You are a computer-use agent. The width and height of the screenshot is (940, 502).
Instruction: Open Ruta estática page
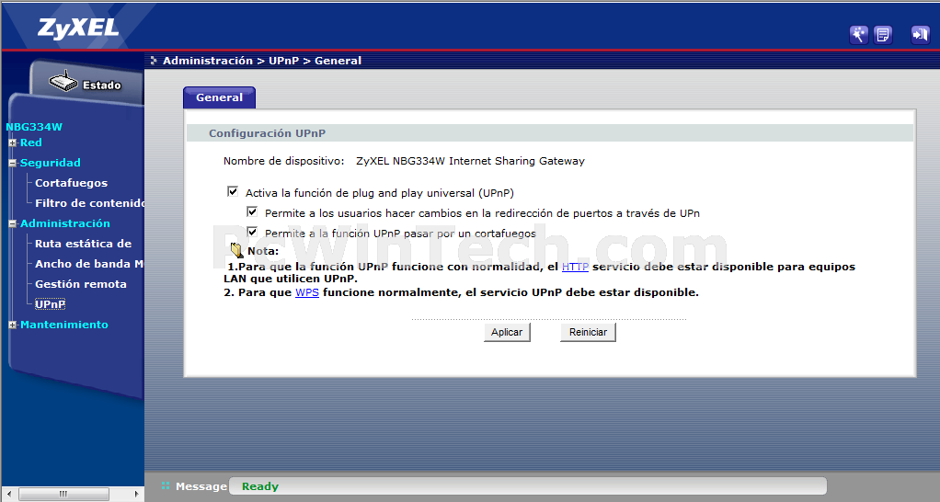tap(84, 244)
